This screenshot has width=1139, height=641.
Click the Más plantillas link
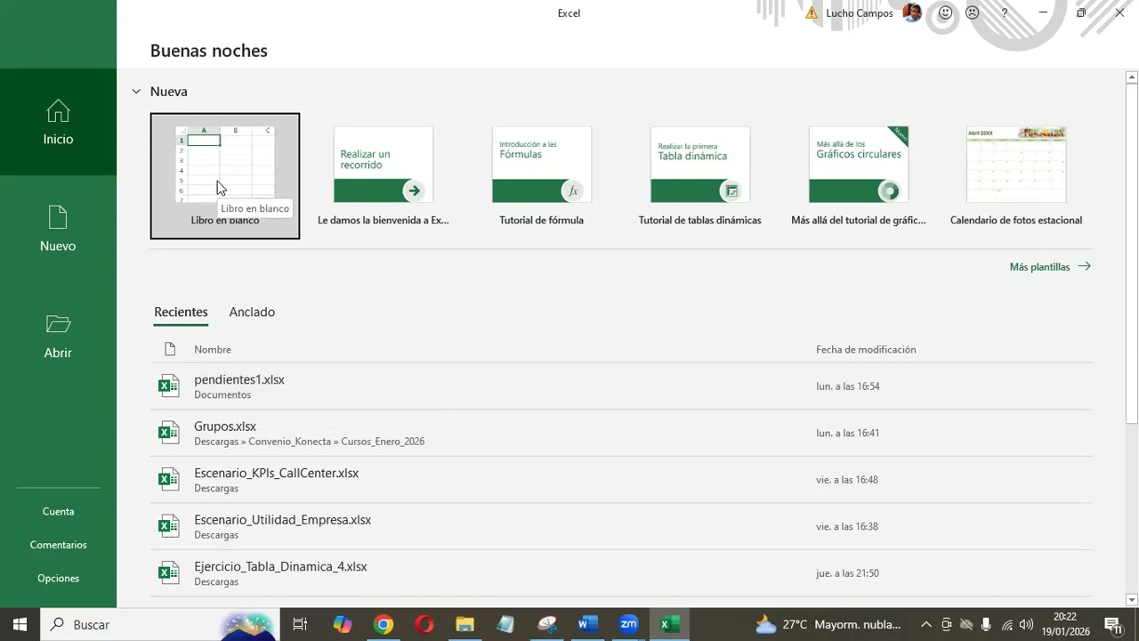[1050, 266]
